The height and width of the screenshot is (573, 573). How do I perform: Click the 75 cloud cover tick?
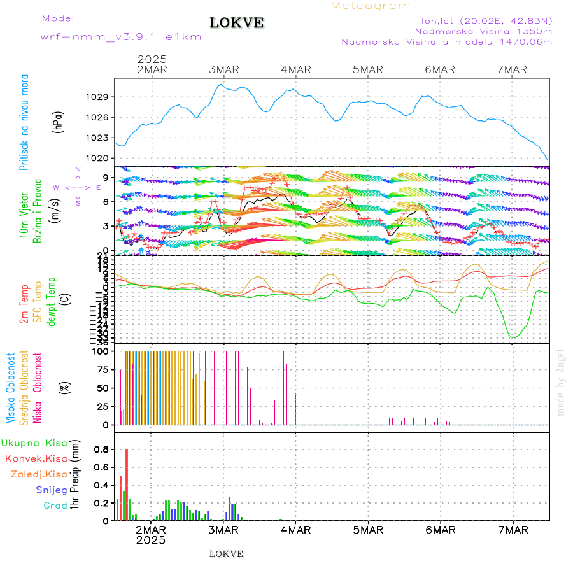point(103,370)
